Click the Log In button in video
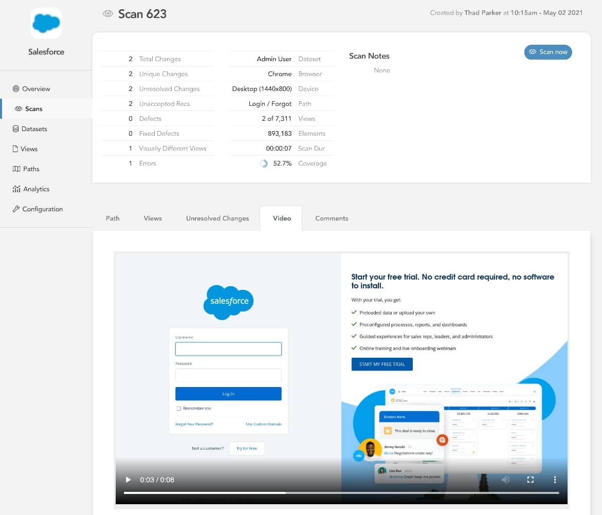 [x=228, y=394]
